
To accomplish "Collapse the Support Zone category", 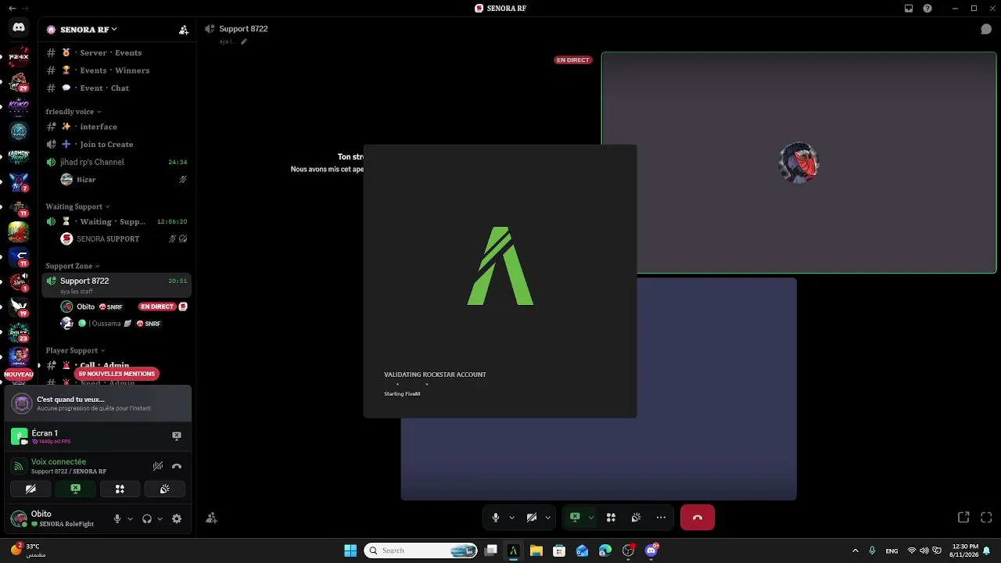I will coord(73,266).
